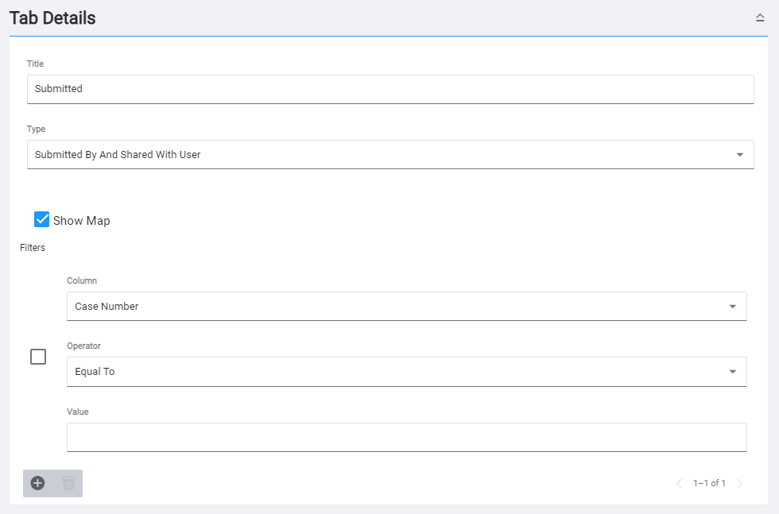Click the Filters section label
The width and height of the screenshot is (779, 514).
(33, 247)
